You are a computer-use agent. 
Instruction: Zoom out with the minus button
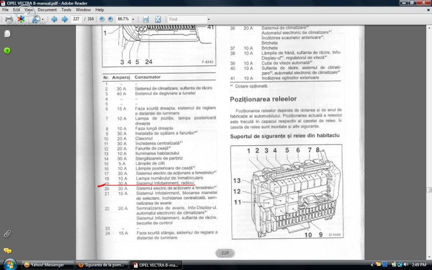pos(102,19)
